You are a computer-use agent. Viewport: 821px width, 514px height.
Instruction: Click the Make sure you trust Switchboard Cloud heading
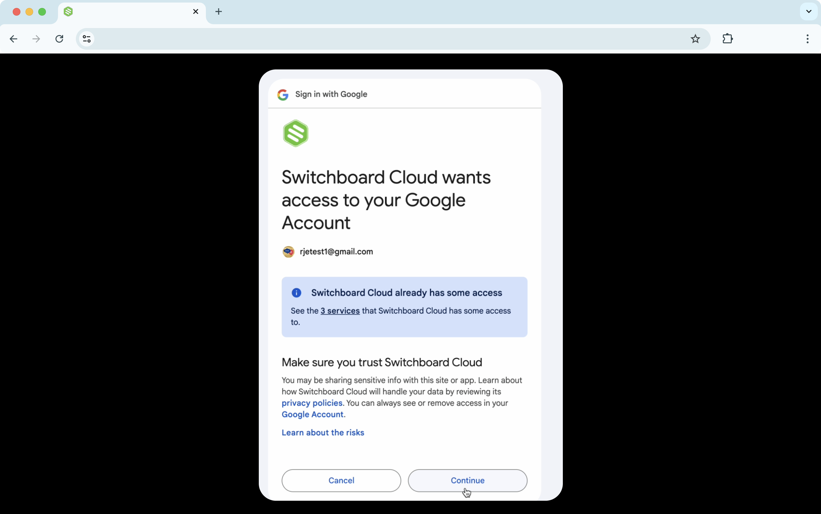(382, 362)
